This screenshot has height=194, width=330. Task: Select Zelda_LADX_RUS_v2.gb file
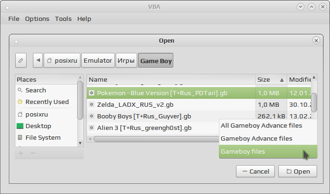(199, 105)
